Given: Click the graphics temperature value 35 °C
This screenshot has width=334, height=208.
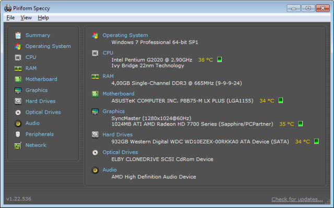Looking at the screenshot, I should pos(287,124).
